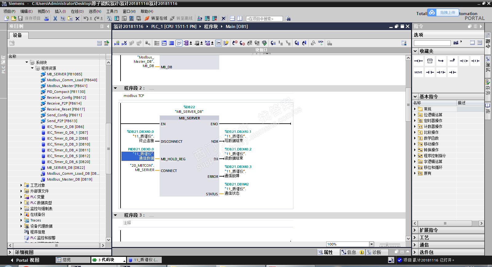Expand the 定时器操作 instruction folder
This screenshot has height=267, width=492.
pyautogui.click(x=415, y=121)
